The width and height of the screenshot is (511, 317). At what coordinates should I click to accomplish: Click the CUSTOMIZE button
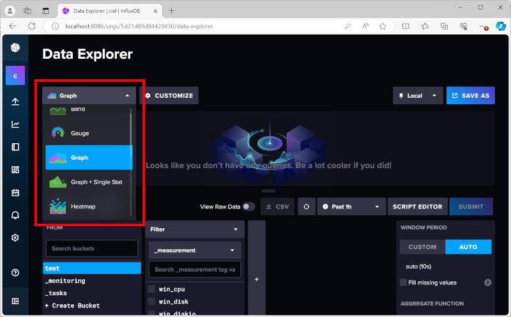click(x=169, y=96)
